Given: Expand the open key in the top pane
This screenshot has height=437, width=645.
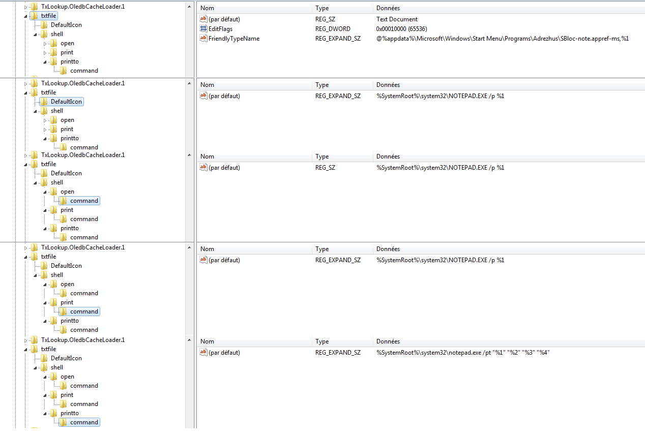Looking at the screenshot, I should point(45,43).
